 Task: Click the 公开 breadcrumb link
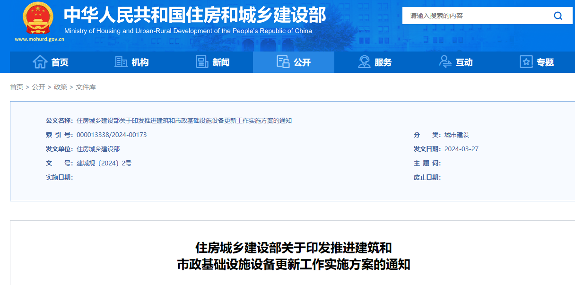[x=38, y=86]
